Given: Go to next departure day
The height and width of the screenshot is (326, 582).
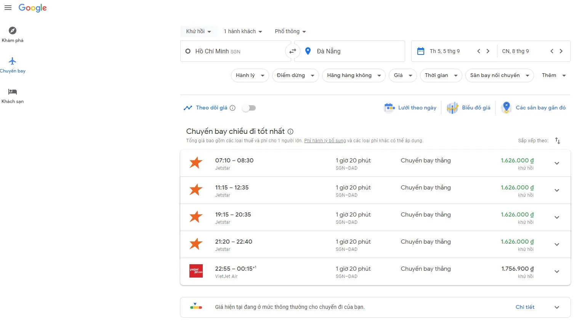Looking at the screenshot, I should tap(488, 51).
